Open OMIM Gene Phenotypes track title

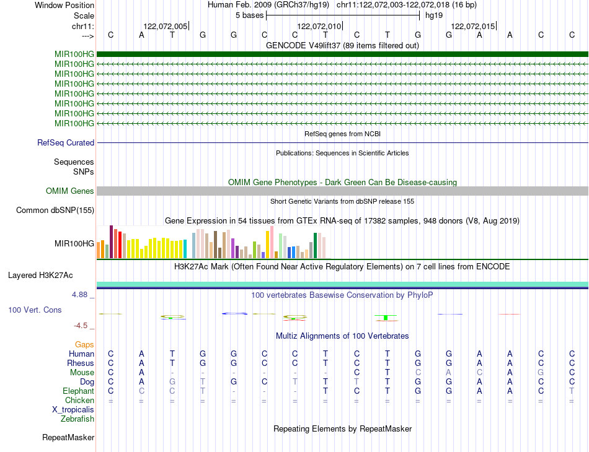click(342, 182)
